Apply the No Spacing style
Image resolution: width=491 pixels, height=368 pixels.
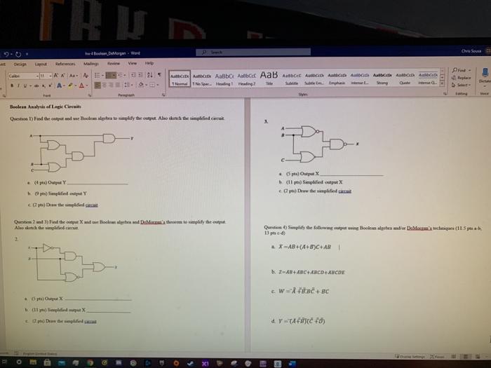[x=202, y=79]
